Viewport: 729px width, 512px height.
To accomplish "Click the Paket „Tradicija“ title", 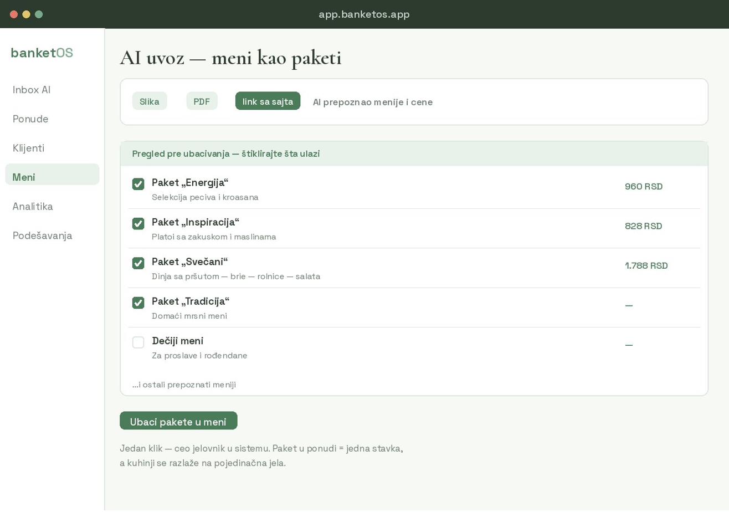I will 191,301.
